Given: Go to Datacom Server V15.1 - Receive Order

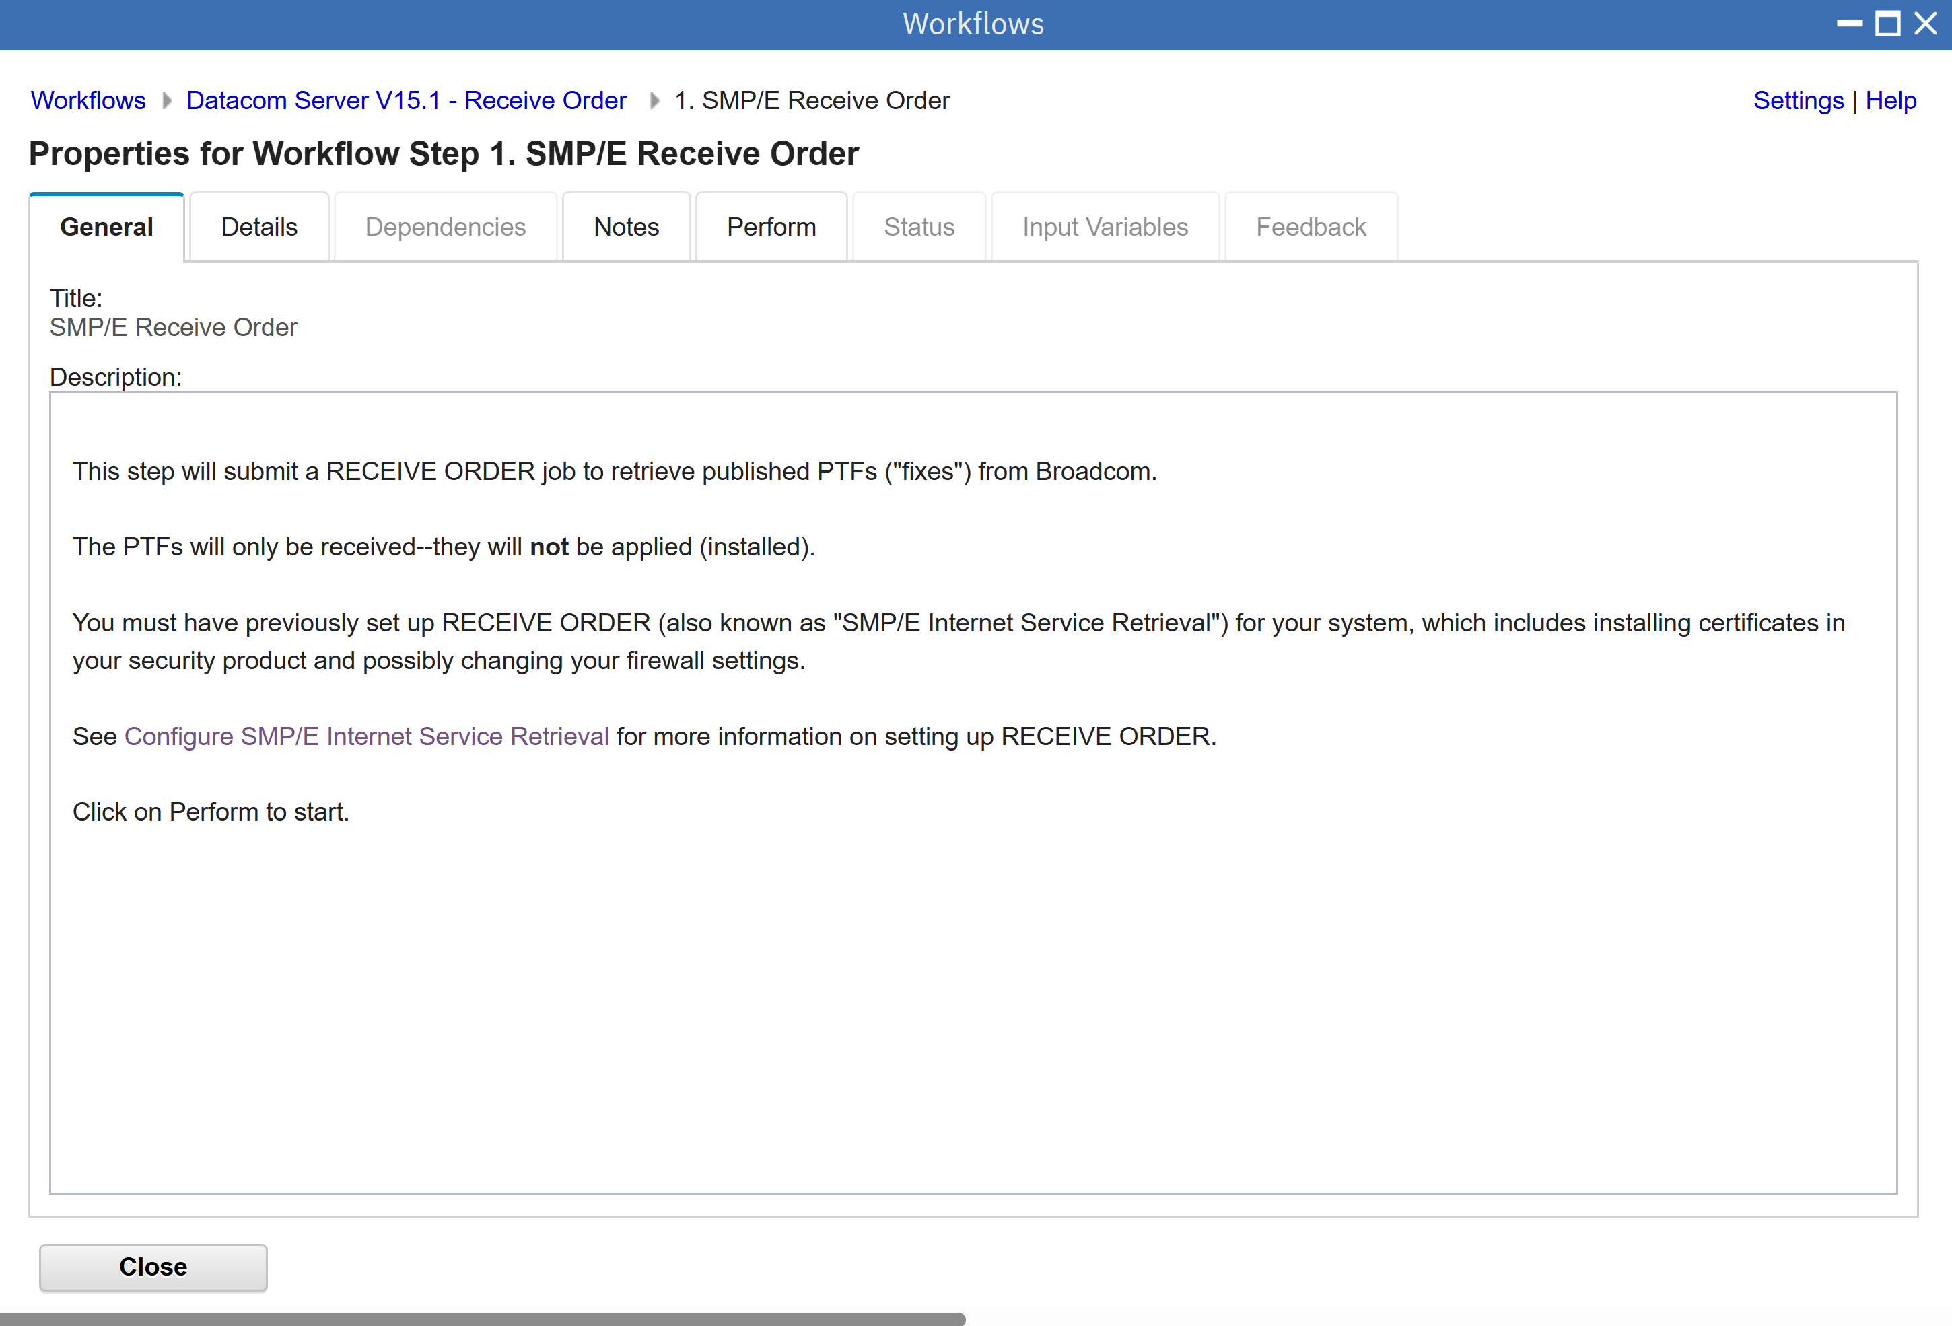Looking at the screenshot, I should click(x=407, y=101).
